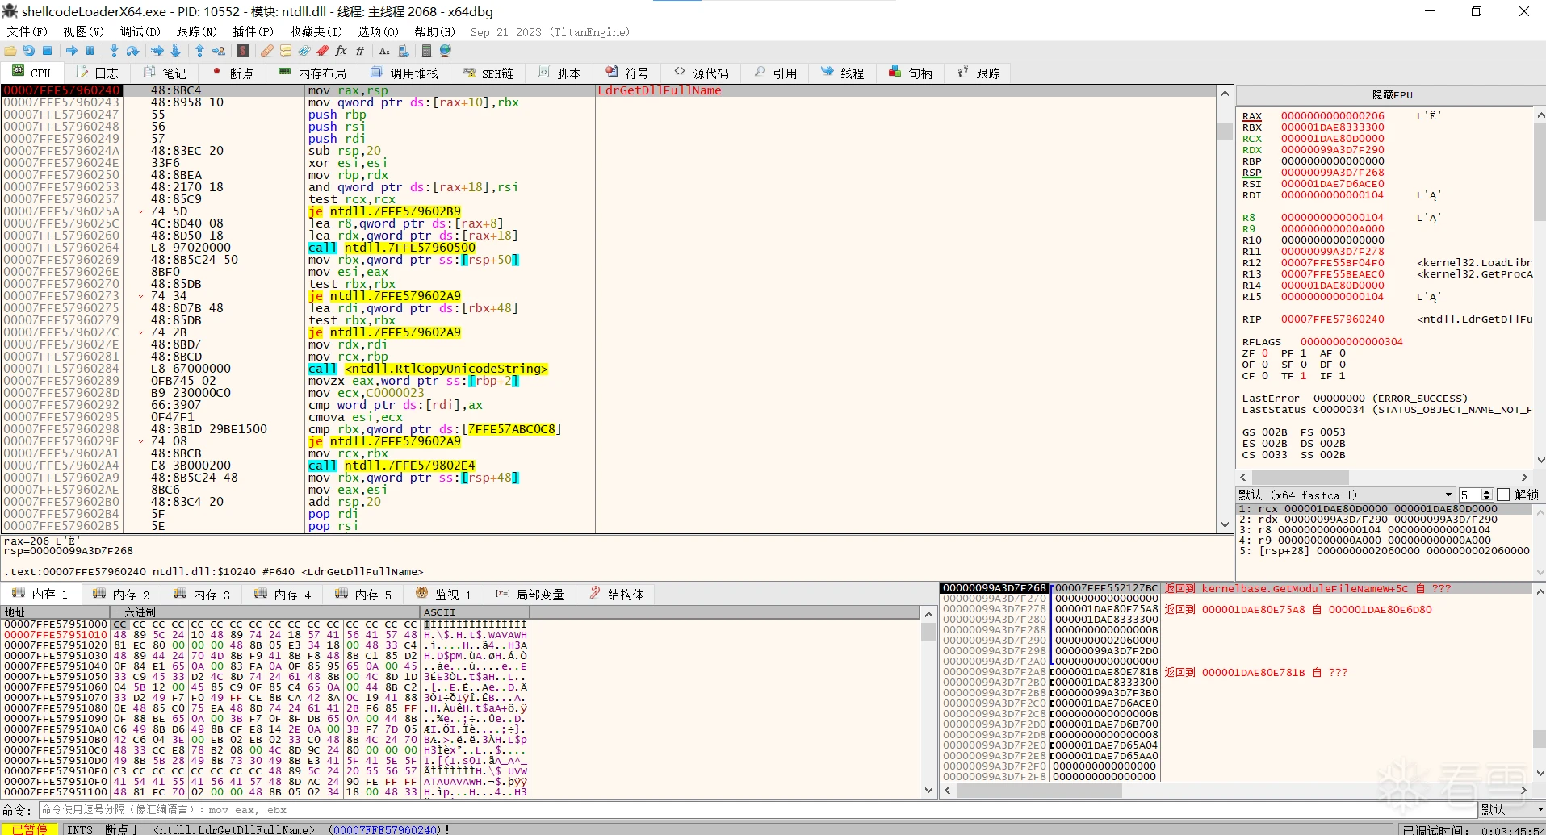Switch to the 断点 tab
This screenshot has width=1546, height=835.
tap(233, 73)
